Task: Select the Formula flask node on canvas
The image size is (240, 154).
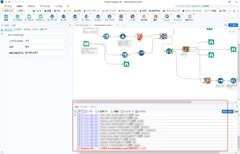Action: tap(123, 36)
